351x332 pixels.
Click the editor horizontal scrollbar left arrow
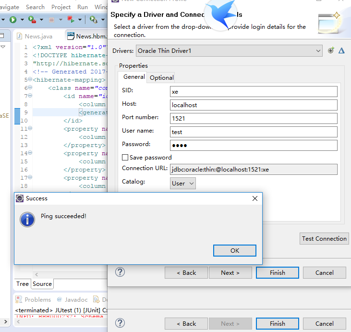pyautogui.click(x=36, y=274)
